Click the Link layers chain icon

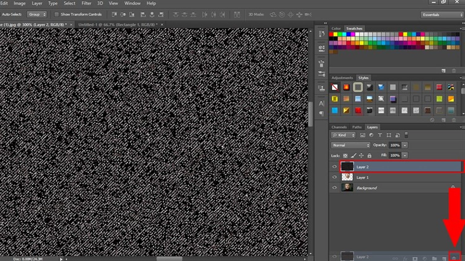pyautogui.click(x=395, y=258)
